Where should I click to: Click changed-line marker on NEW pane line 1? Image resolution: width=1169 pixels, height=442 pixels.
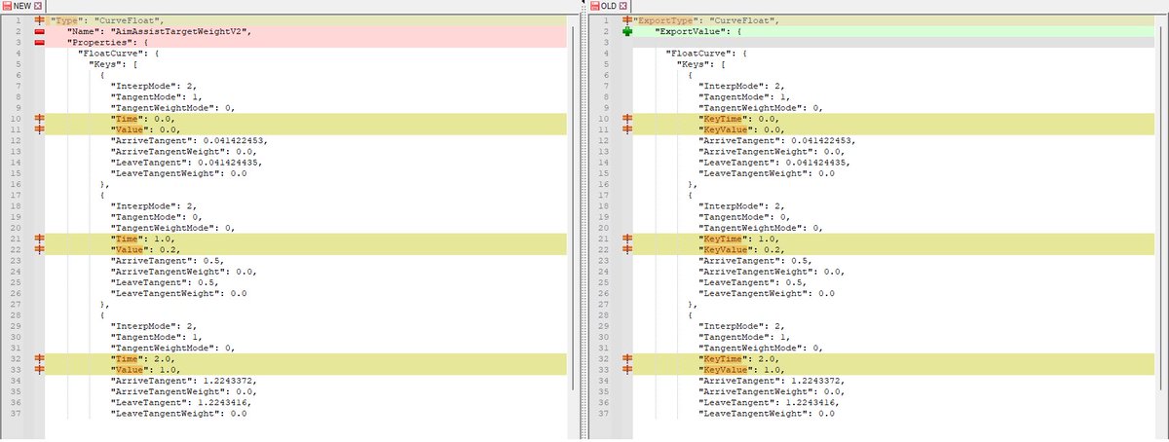(x=40, y=20)
